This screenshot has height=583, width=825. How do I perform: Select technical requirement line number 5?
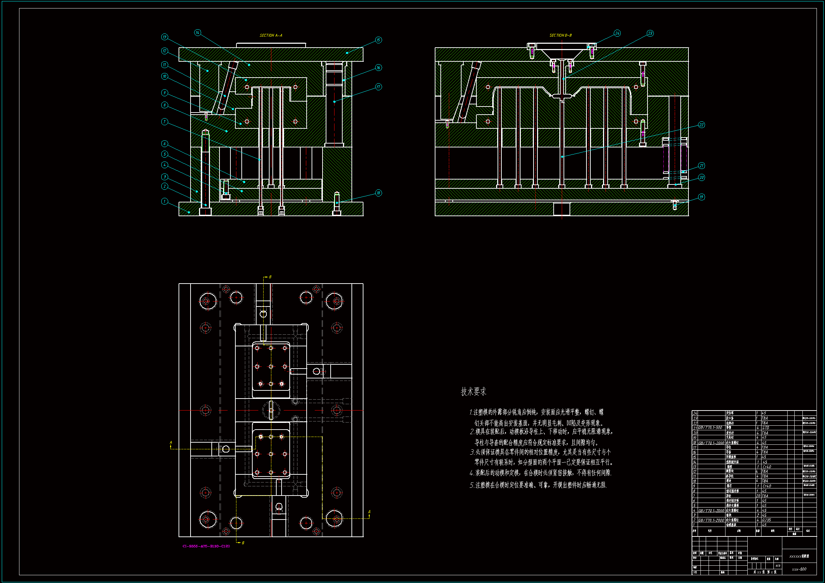tap(538, 485)
